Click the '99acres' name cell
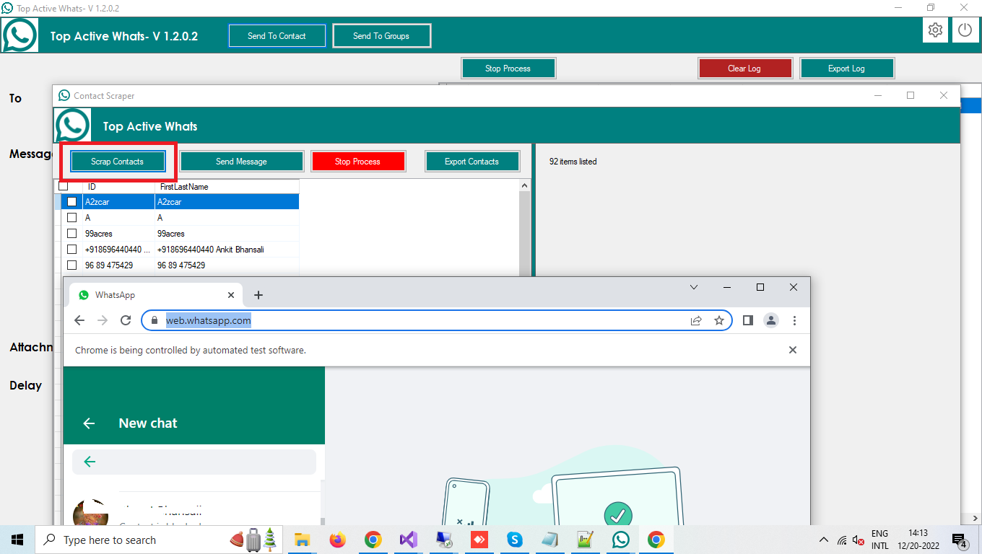 (227, 234)
